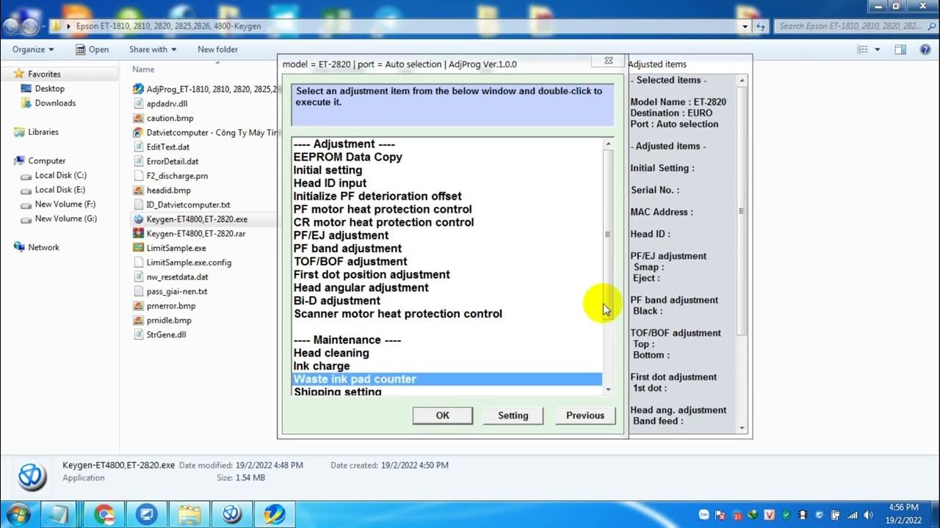Click the Previous button
This screenshot has width=940, height=528.
585,415
